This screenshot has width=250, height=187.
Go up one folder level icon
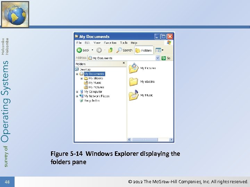(111, 50)
